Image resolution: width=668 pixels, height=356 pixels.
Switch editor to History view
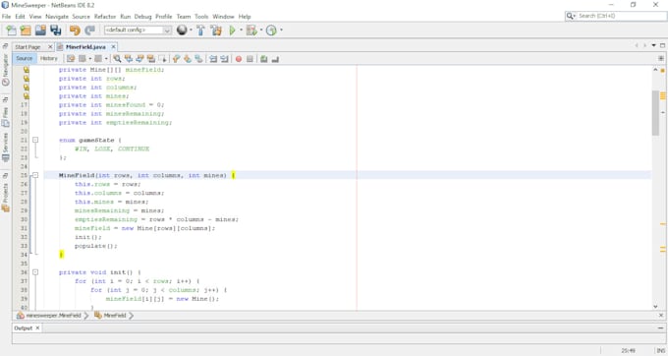(x=48, y=58)
